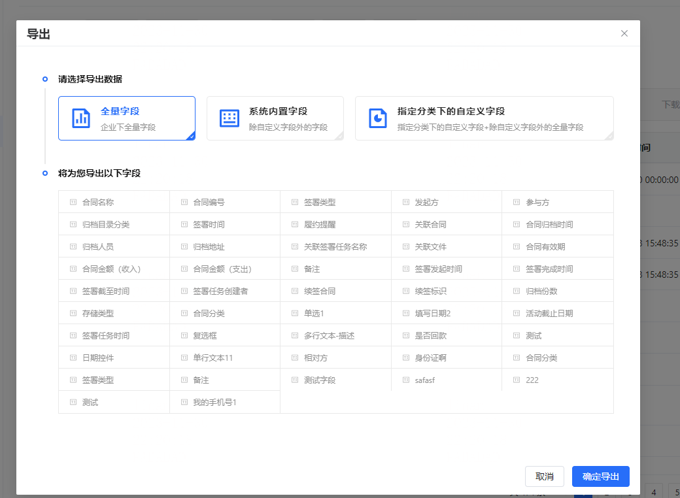The width and height of the screenshot is (680, 498).
Task: Click the 填写日期2 field text
Action: pyautogui.click(x=433, y=313)
